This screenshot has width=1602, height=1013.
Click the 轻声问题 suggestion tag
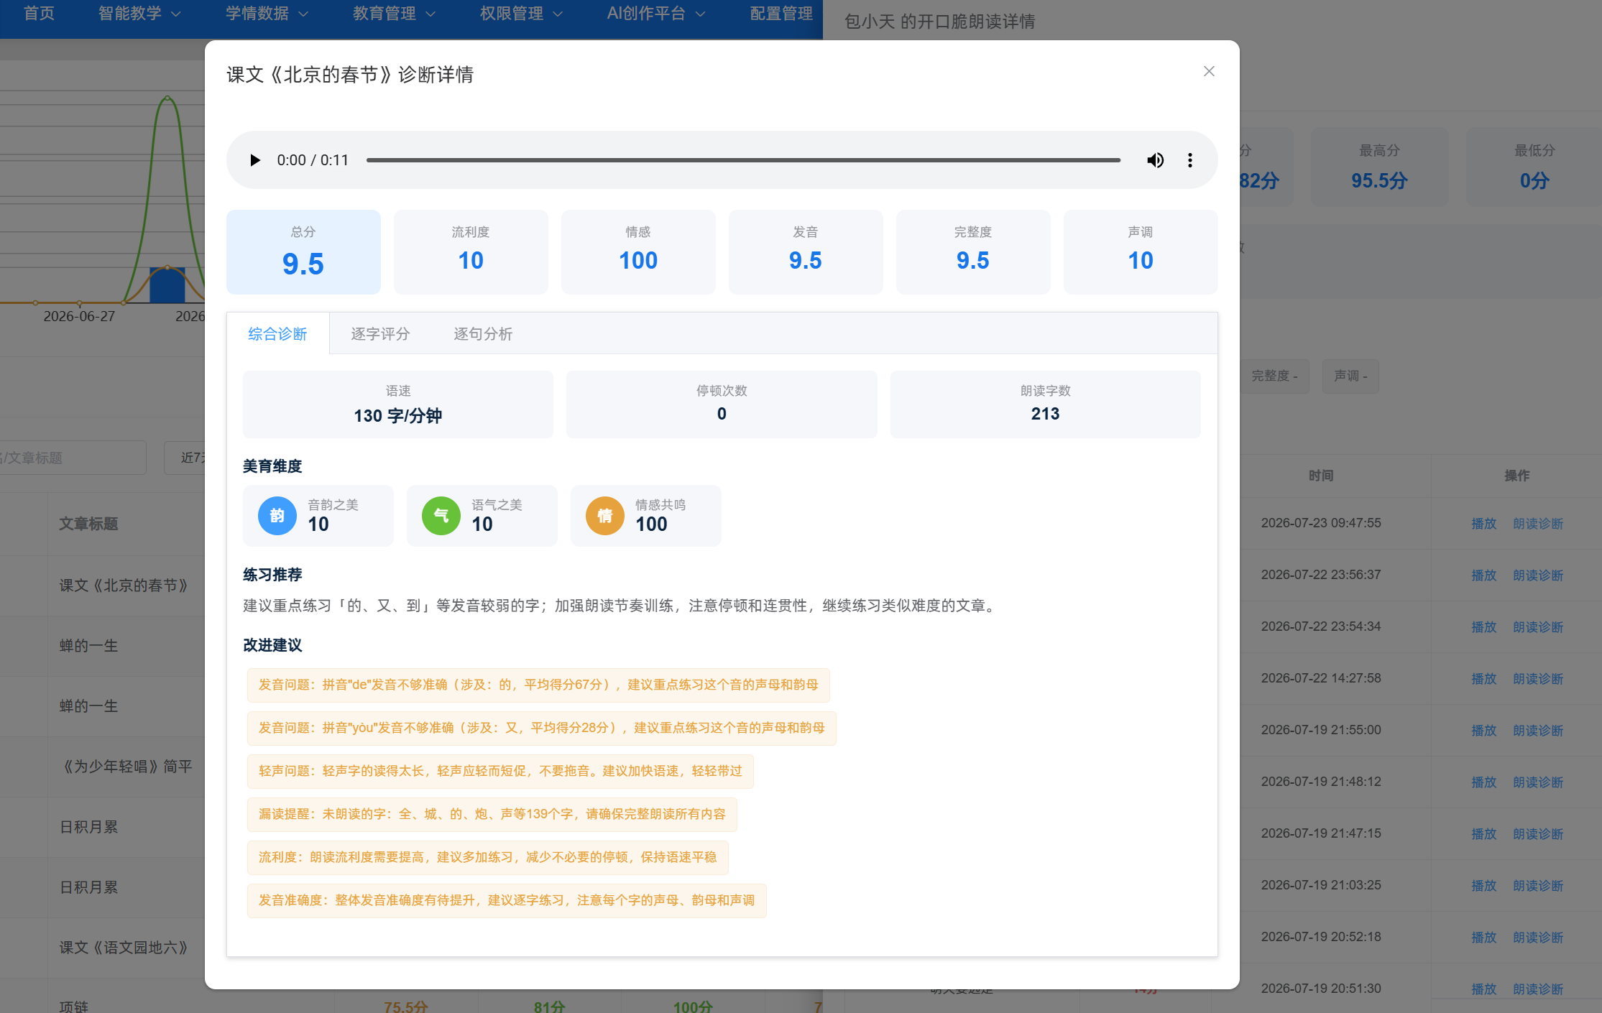(500, 772)
